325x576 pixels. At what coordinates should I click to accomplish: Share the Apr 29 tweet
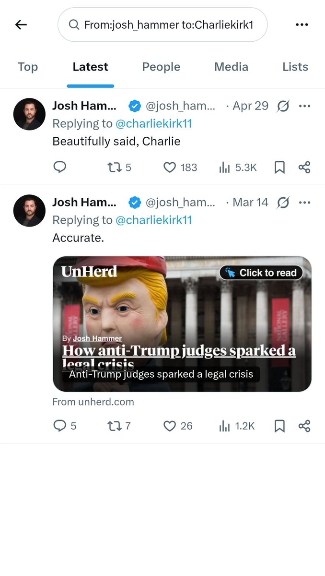(x=304, y=167)
